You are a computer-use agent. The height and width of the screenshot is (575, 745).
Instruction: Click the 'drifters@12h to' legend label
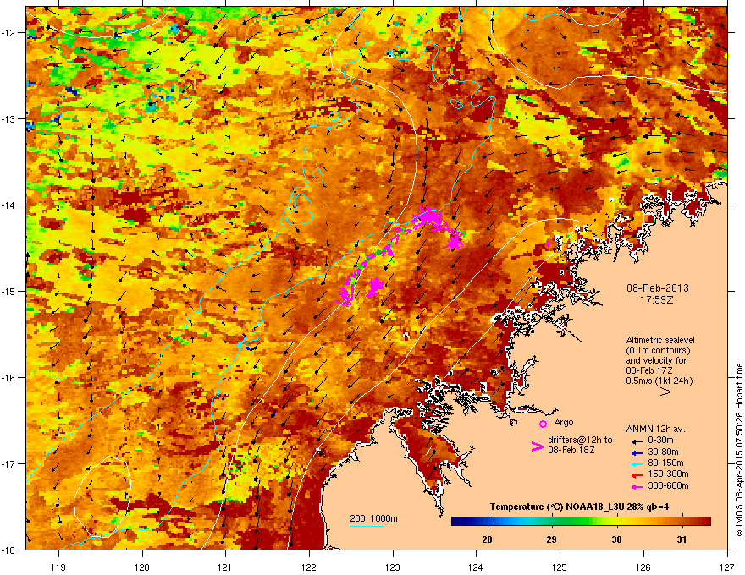click(x=580, y=440)
